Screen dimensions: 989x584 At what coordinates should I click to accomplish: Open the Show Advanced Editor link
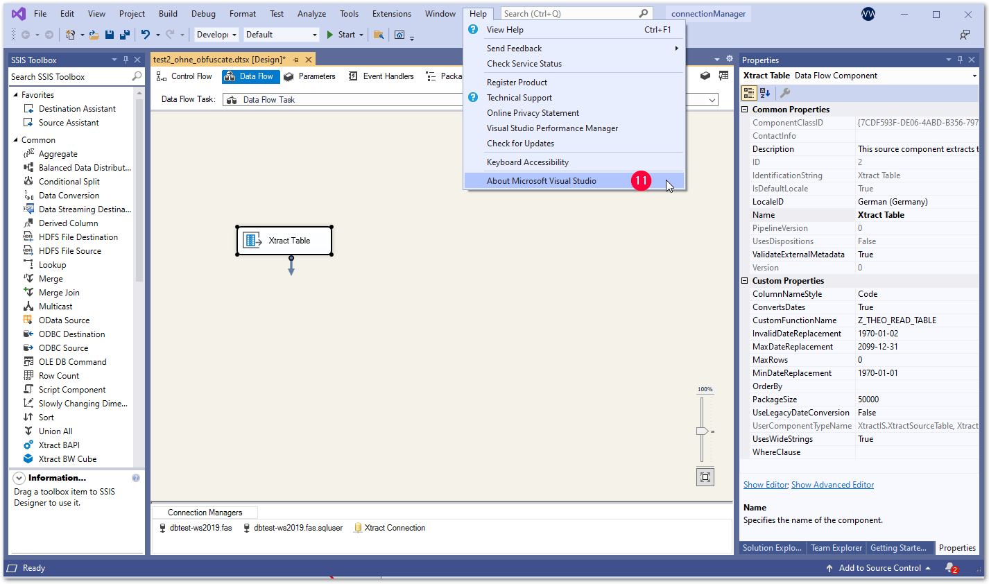pos(832,485)
